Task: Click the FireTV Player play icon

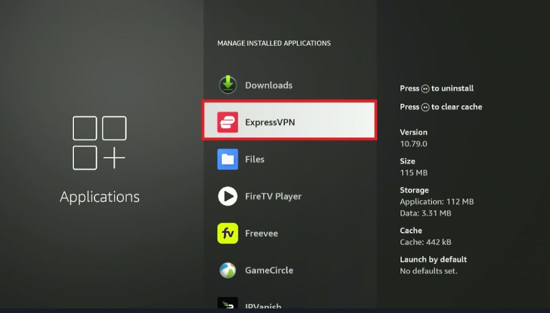Action: coord(227,196)
